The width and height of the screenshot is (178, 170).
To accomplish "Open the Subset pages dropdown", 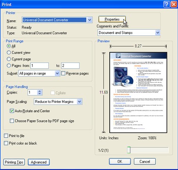I will pos(57,73).
